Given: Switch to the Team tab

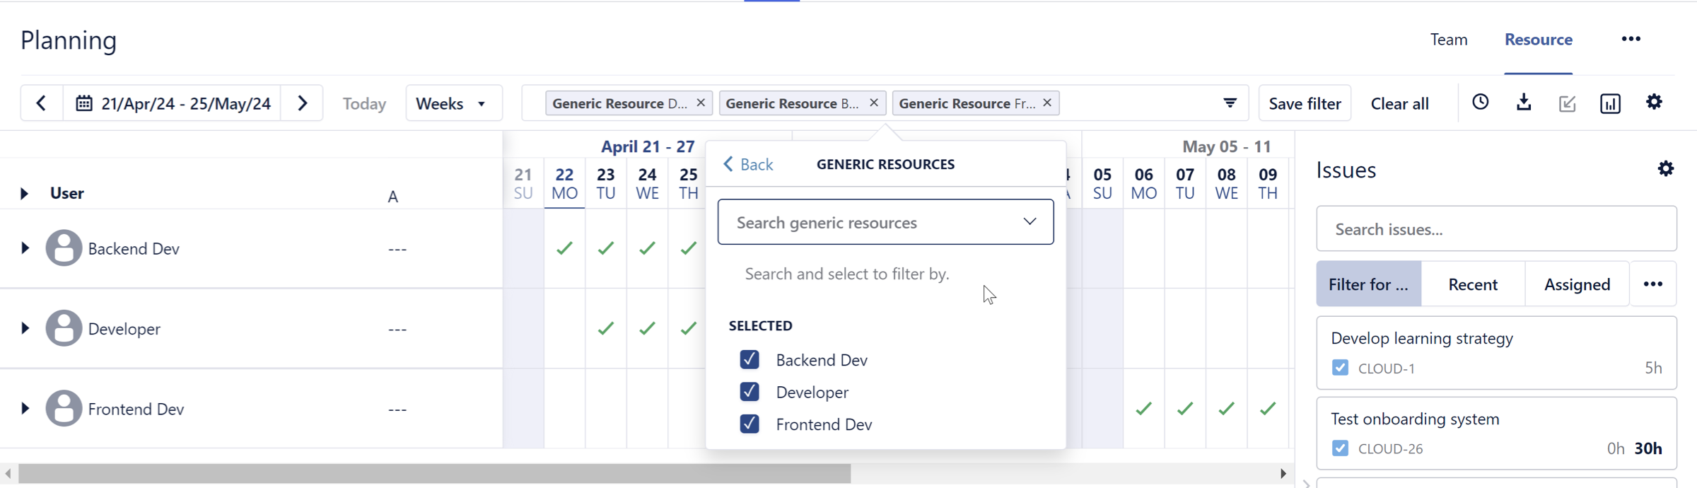Looking at the screenshot, I should 1448,40.
